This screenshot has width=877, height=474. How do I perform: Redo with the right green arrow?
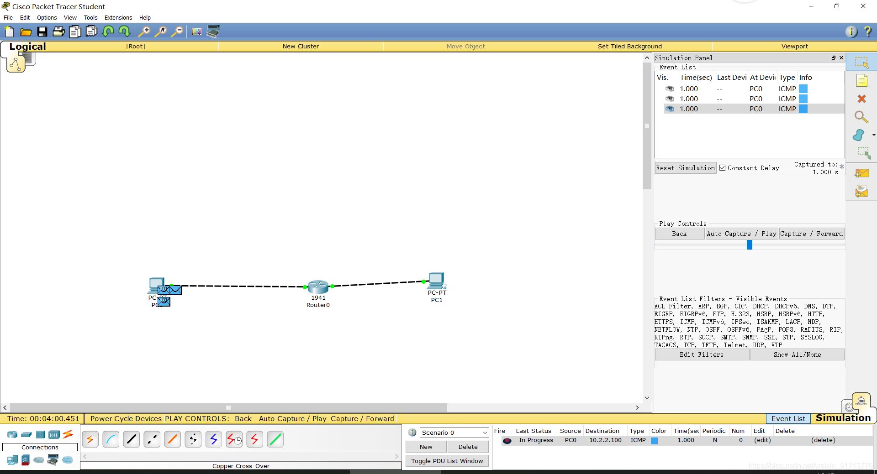tap(124, 31)
